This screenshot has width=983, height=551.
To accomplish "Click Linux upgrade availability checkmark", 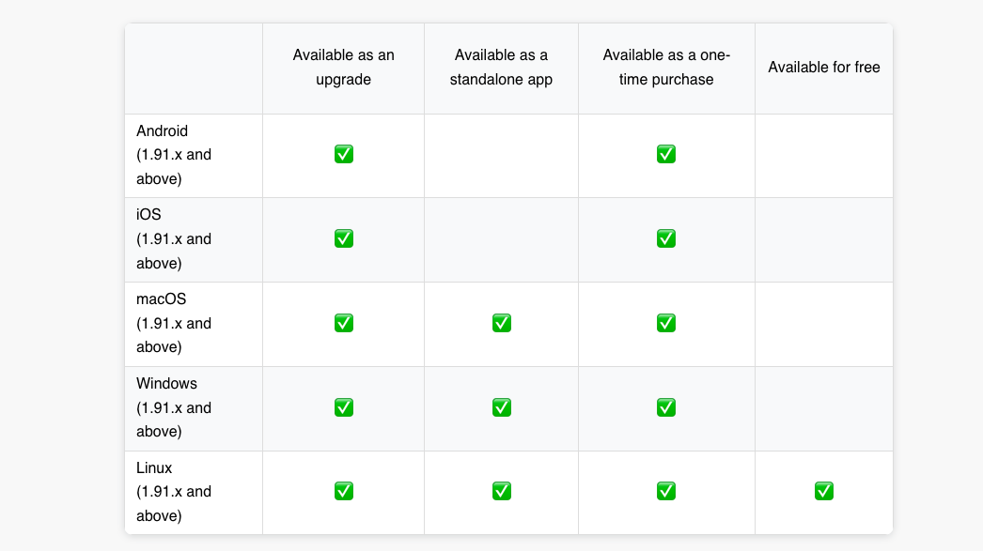I will click(x=344, y=491).
